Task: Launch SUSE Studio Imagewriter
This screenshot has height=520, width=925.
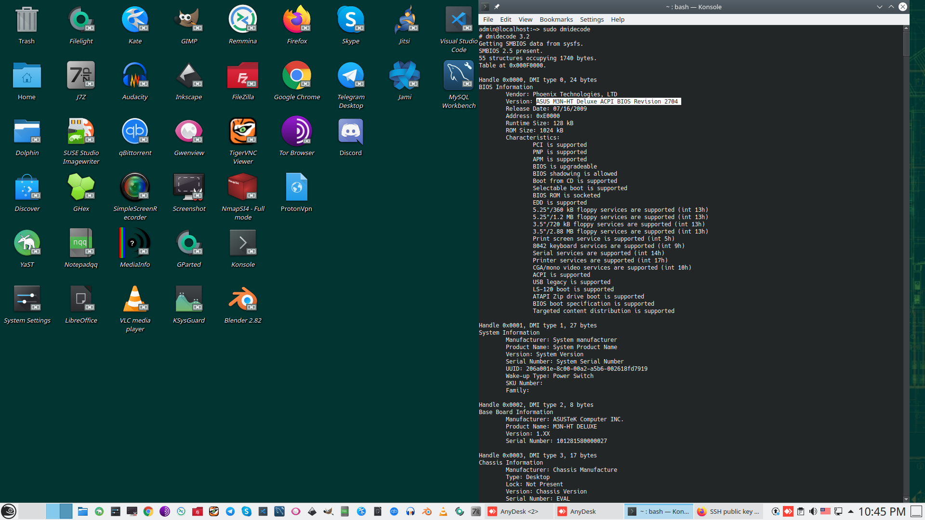Action: (81, 131)
